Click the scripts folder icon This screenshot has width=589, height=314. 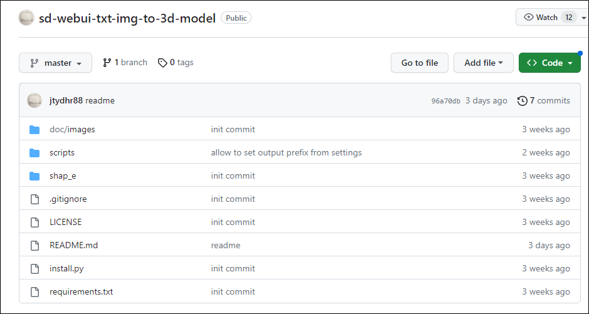click(34, 153)
